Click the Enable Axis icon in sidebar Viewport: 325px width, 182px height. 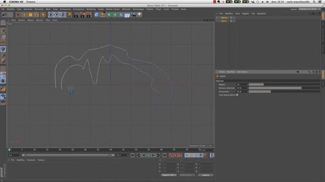pyautogui.click(x=3, y=69)
